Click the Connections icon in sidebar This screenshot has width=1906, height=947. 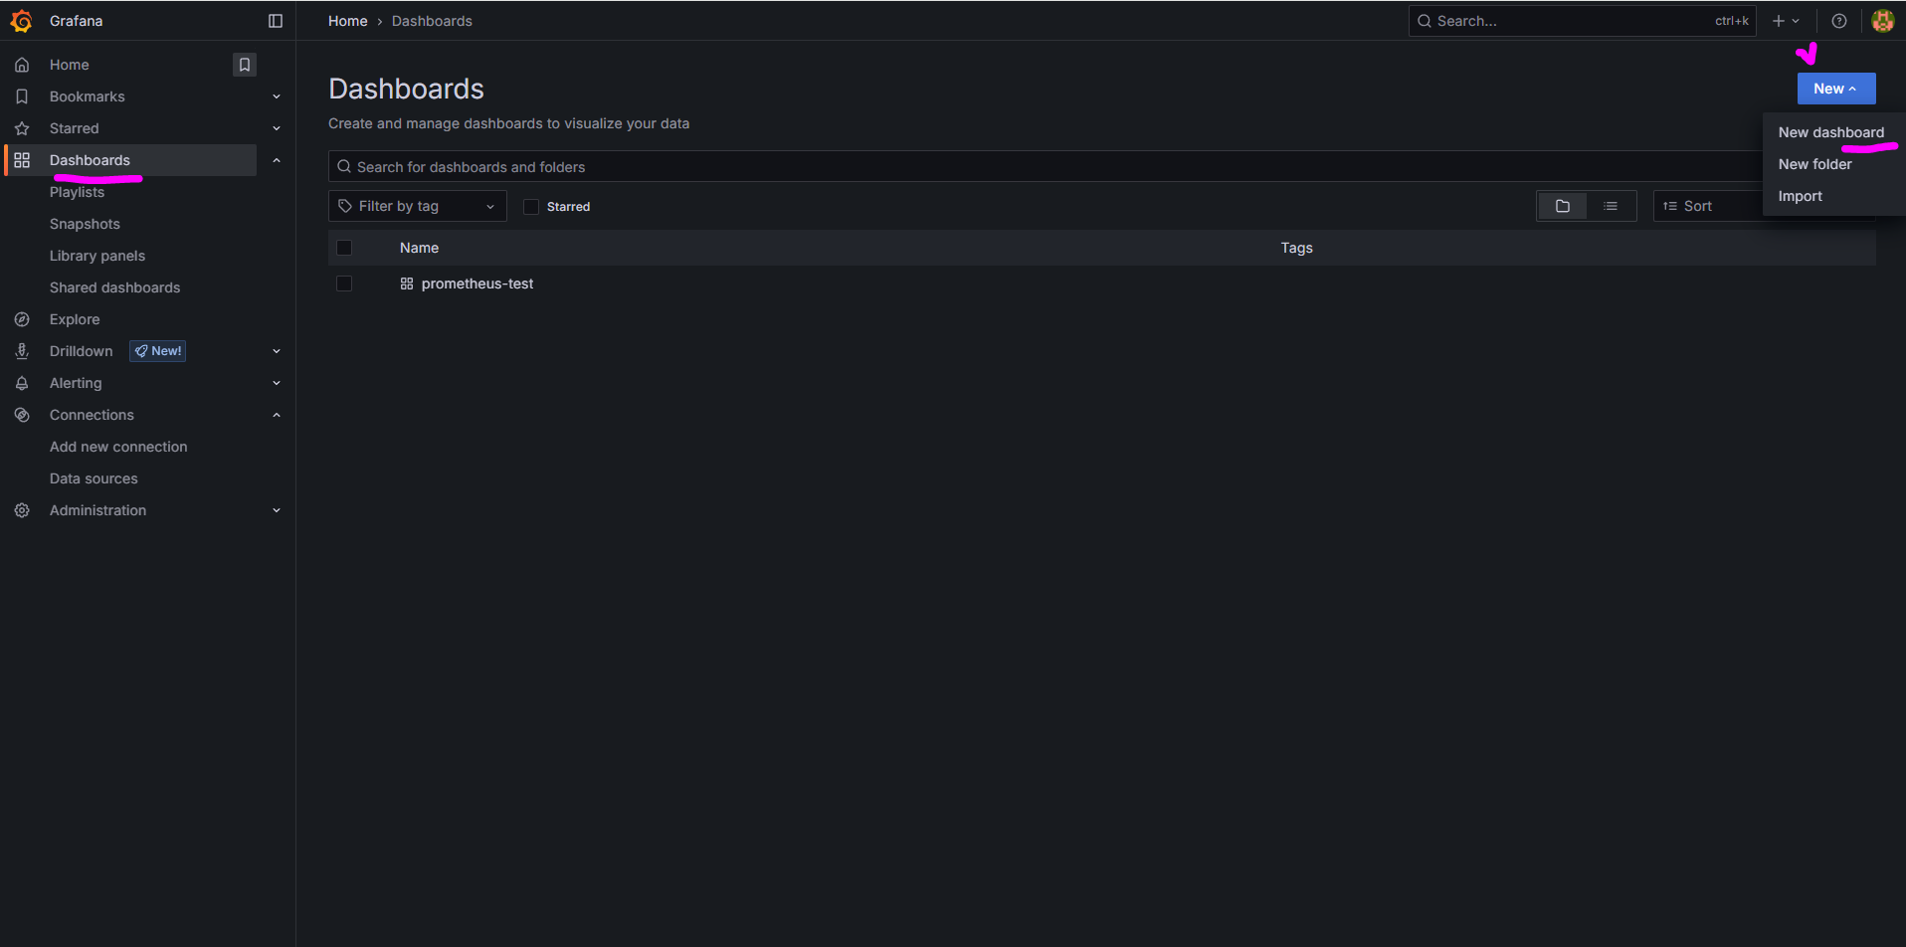[x=22, y=415]
